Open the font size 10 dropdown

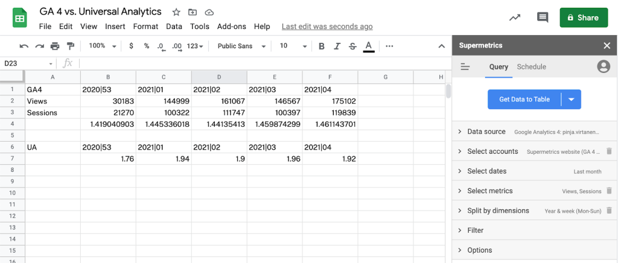[293, 46]
